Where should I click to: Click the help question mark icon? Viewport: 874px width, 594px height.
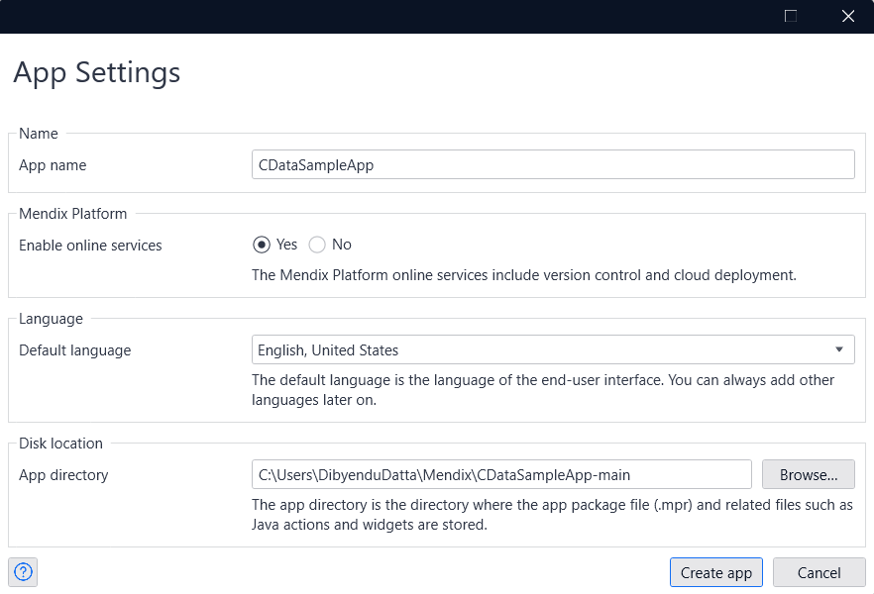click(24, 571)
